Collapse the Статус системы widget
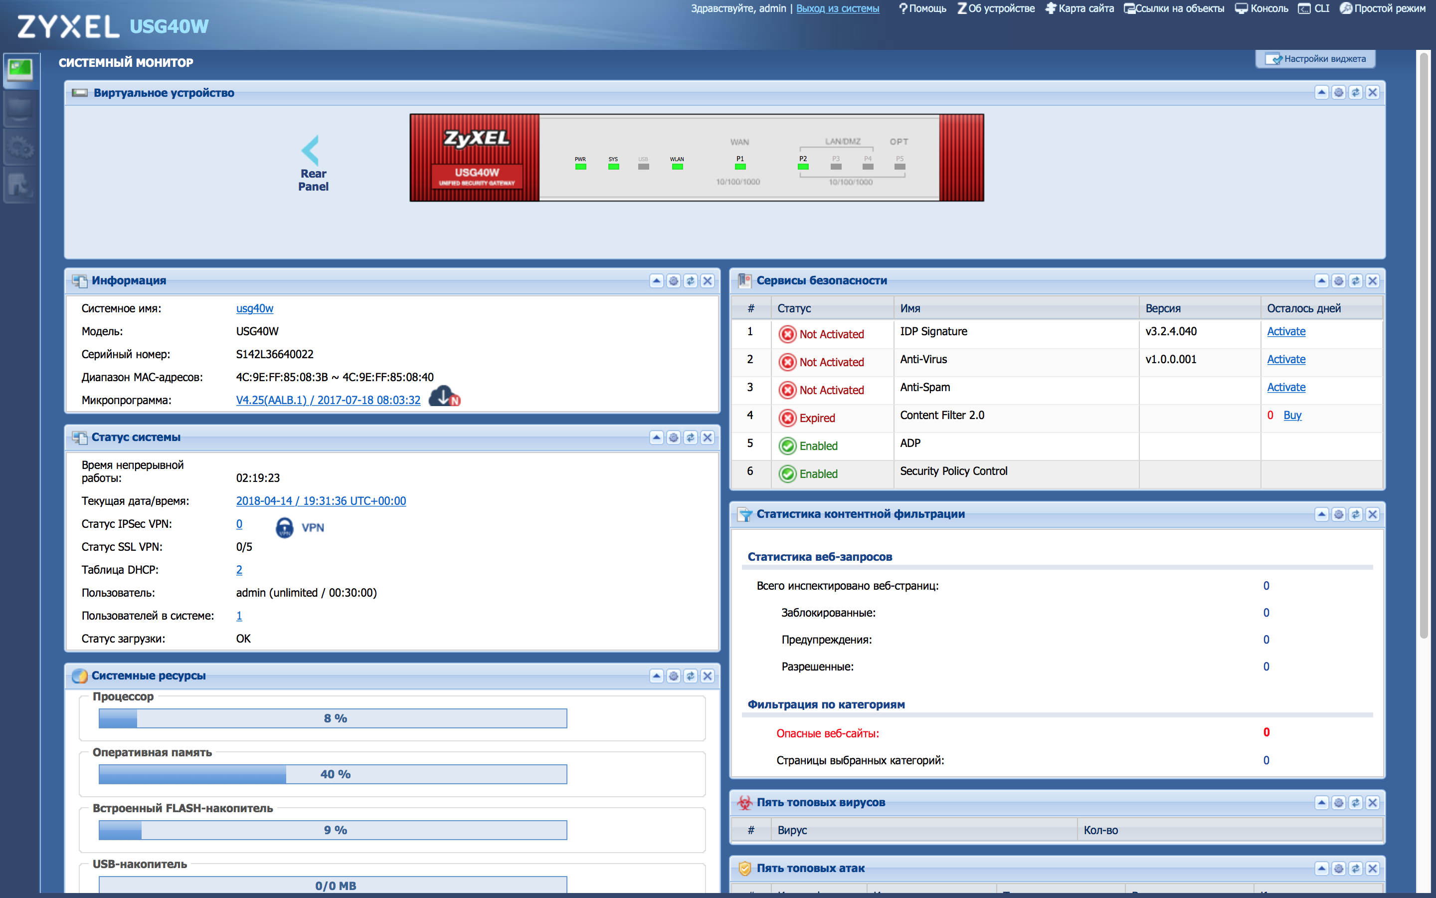Image resolution: width=1436 pixels, height=898 pixels. tap(656, 438)
